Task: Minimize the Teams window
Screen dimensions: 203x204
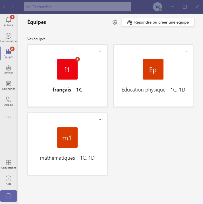Action: 172,7
